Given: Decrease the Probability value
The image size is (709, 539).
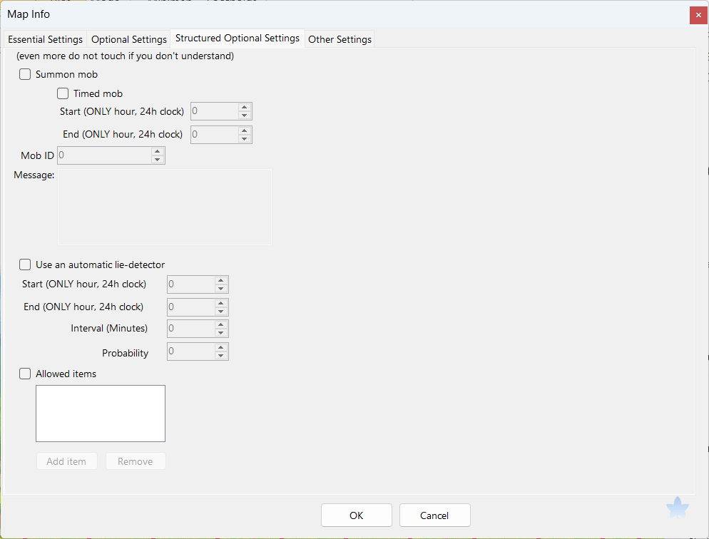Looking at the screenshot, I should point(220,356).
